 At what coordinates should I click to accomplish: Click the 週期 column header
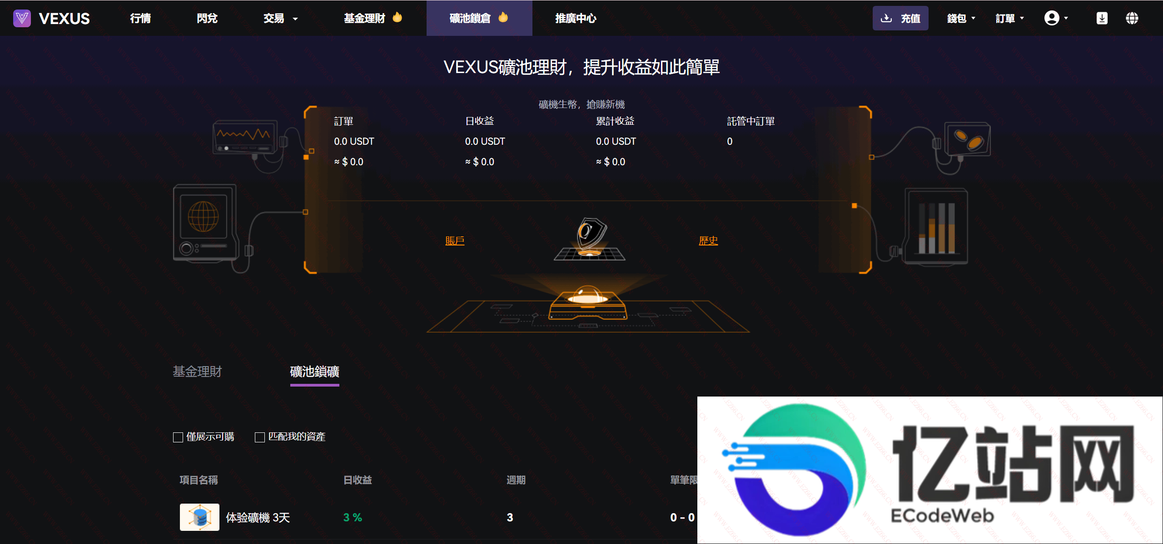[516, 480]
